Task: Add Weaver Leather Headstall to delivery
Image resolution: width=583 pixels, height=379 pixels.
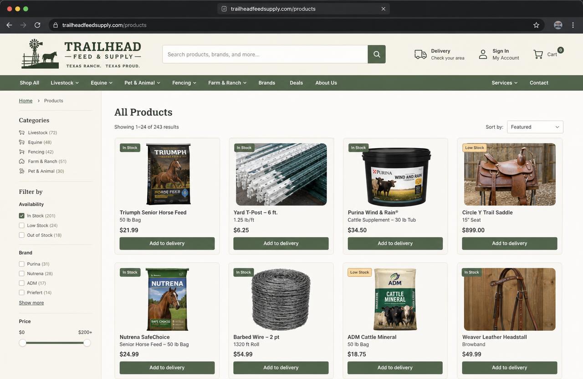Action: (510, 368)
